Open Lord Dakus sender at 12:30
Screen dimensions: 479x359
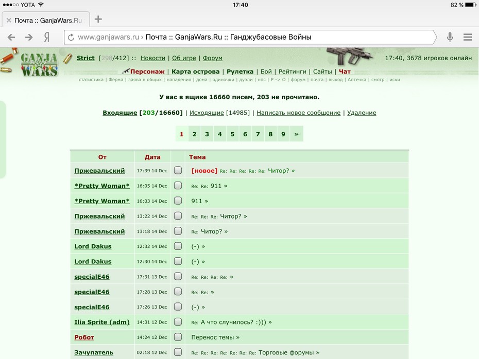coord(93,261)
